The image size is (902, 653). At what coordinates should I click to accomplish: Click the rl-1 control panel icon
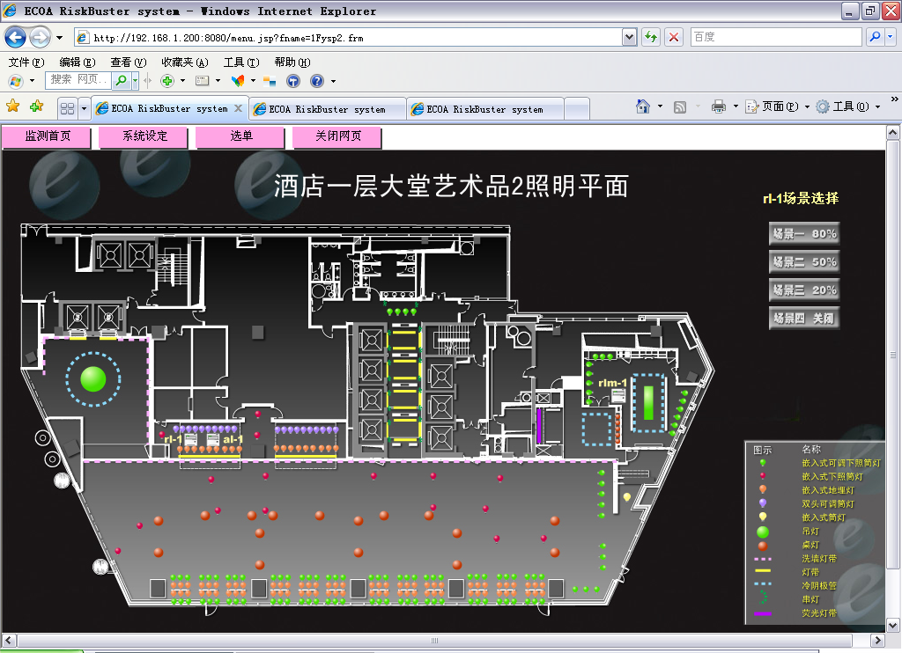click(189, 439)
